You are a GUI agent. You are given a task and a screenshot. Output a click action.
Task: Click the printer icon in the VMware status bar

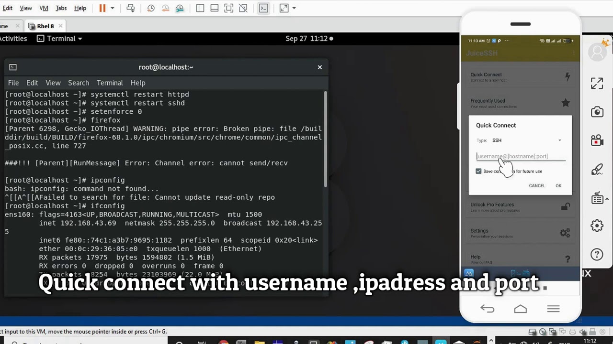(x=573, y=332)
